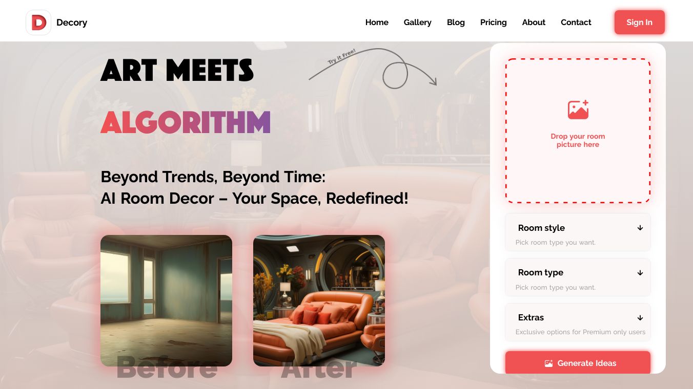Expand the Room style dropdown
The height and width of the screenshot is (389, 693).
point(578,232)
